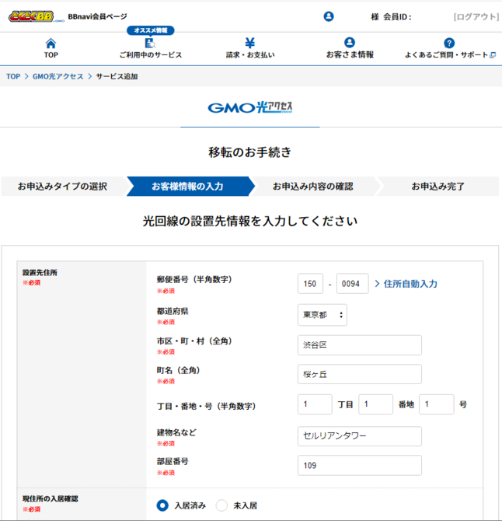Viewport: 502px width, 521px height.
Task: Click the TOP home icon
Action: [x=51, y=43]
